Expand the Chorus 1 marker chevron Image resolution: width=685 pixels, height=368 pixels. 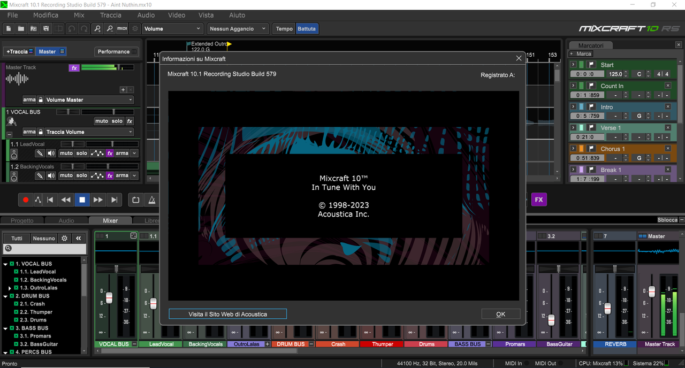[573, 149]
